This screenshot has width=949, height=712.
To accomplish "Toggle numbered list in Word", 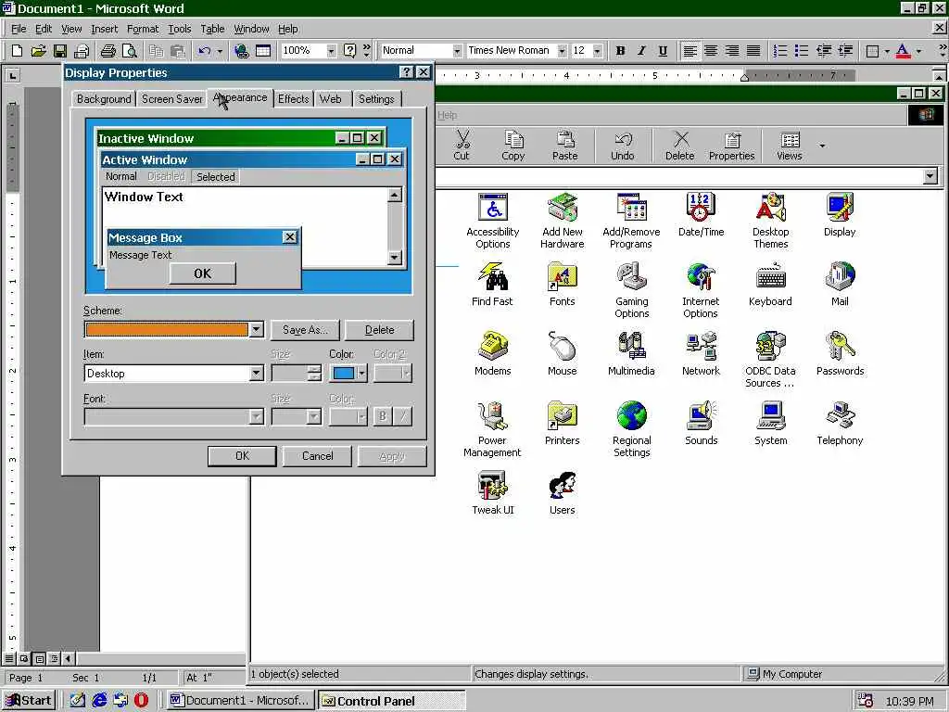I will [780, 51].
